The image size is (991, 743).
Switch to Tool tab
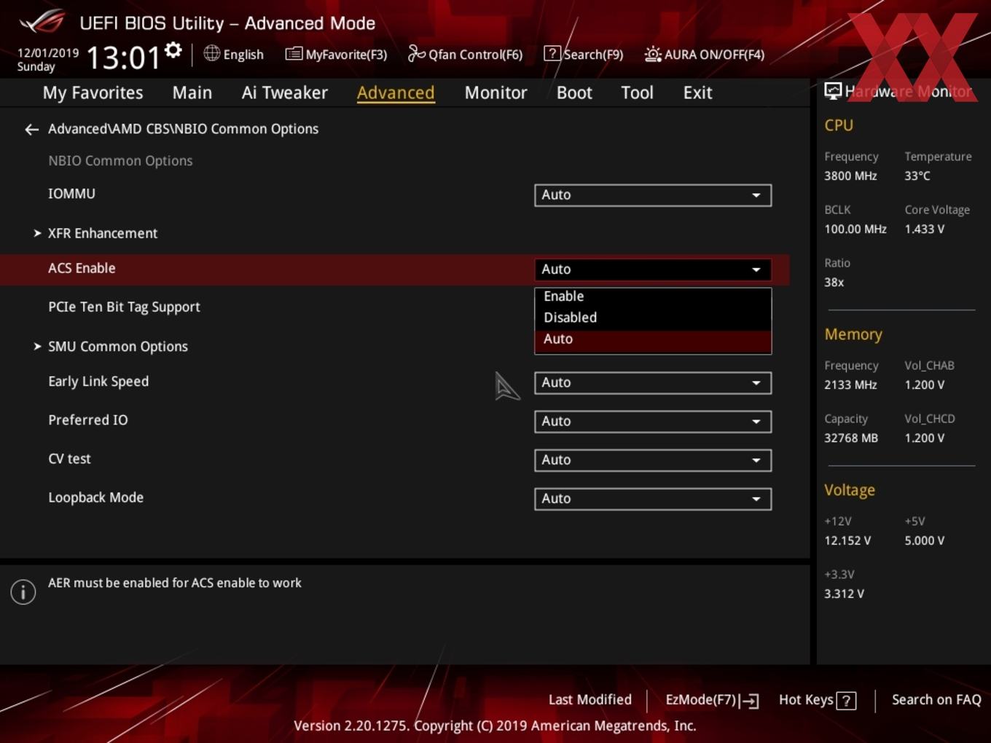coord(637,93)
